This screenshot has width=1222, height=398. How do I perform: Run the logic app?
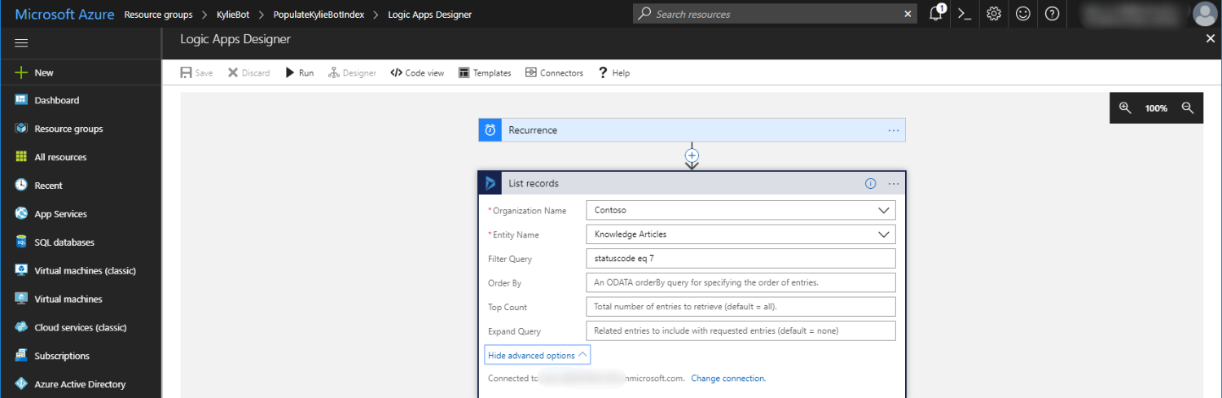click(299, 72)
